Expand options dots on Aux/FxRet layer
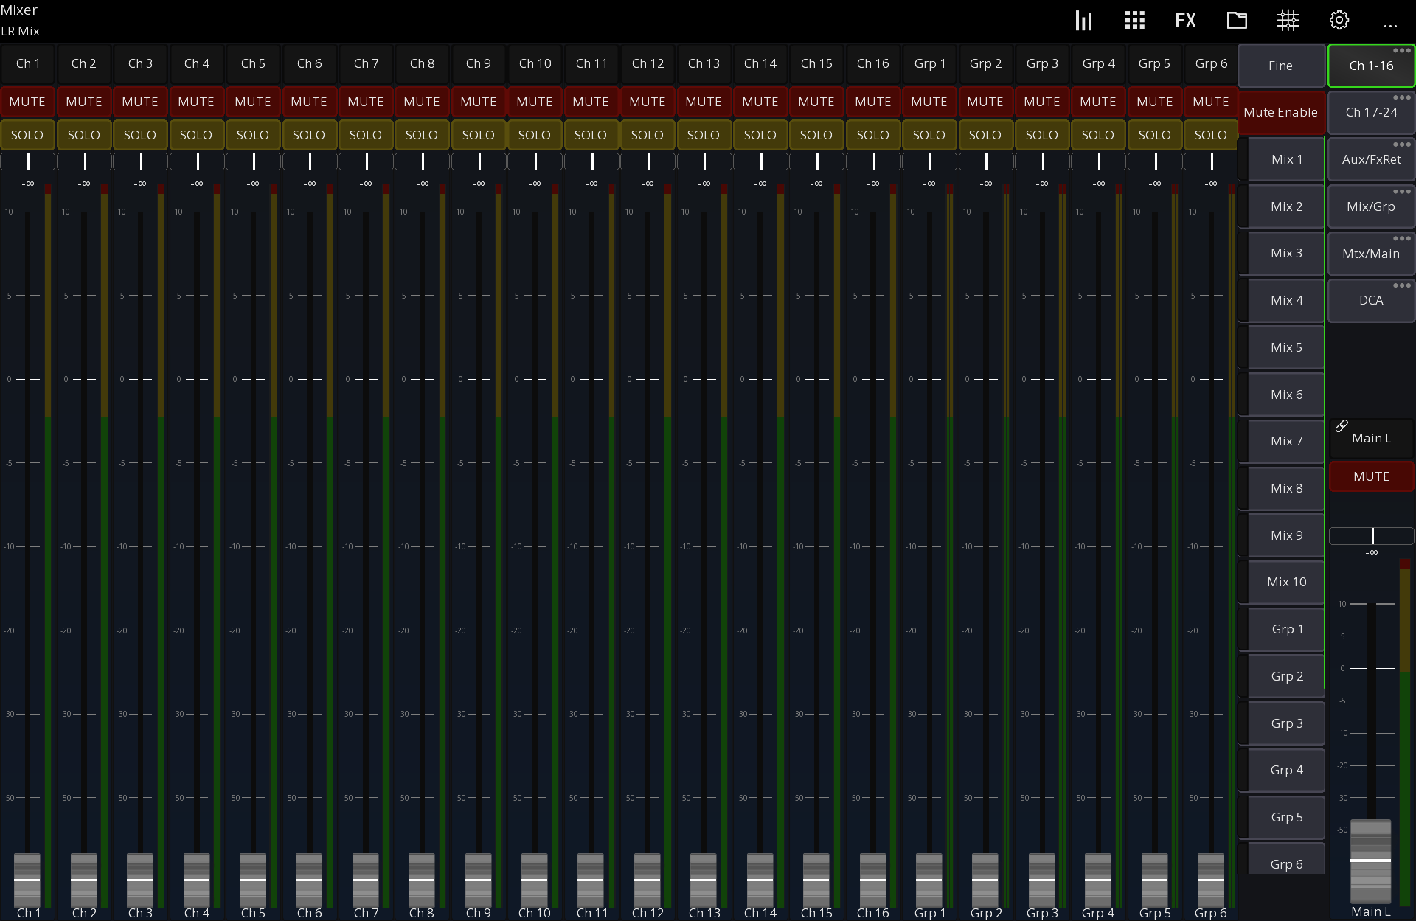Screen dimensions: 1416x921 pos(1401,145)
